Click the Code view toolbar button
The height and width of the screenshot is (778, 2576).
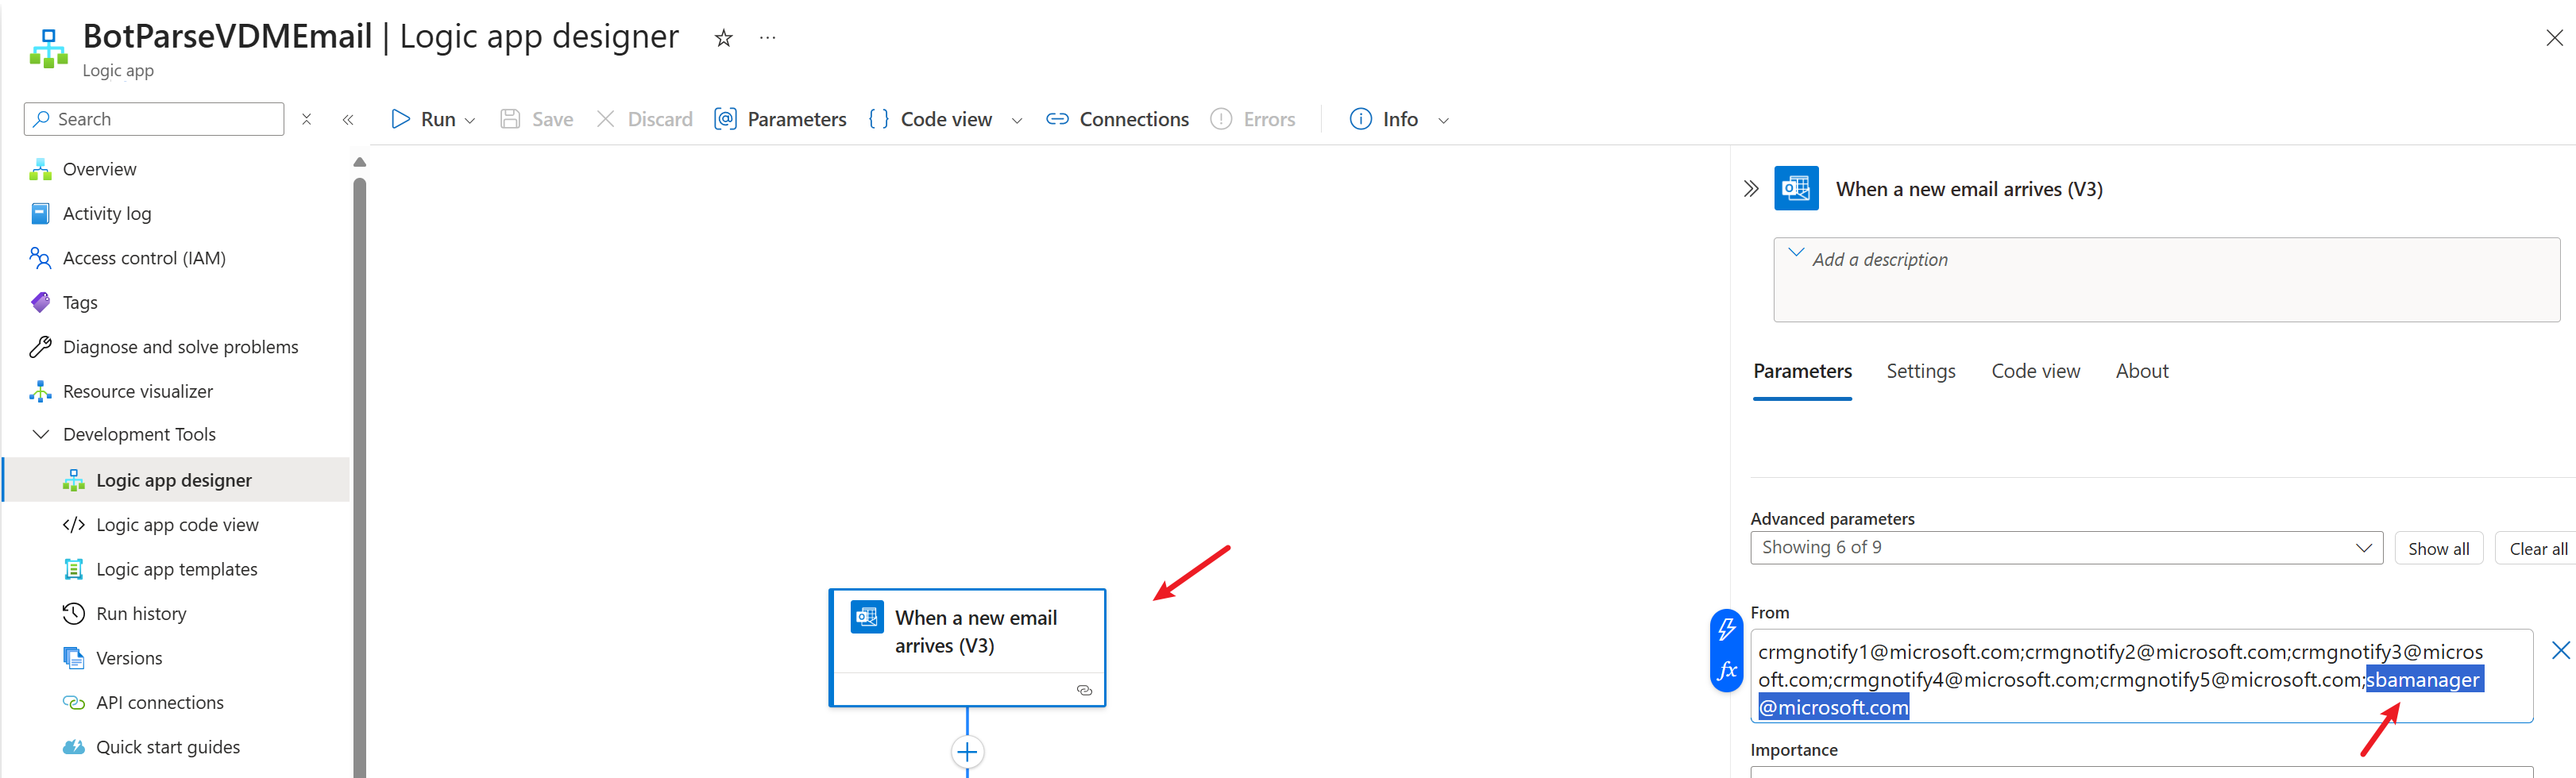[931, 119]
